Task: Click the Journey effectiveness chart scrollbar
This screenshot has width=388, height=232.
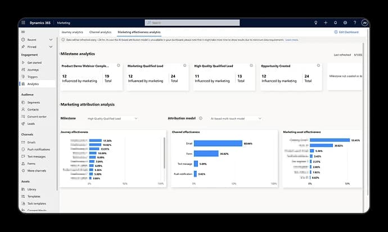Action: [164, 151]
